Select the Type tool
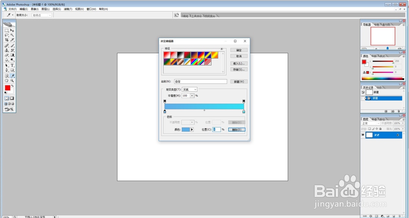 click(12, 65)
